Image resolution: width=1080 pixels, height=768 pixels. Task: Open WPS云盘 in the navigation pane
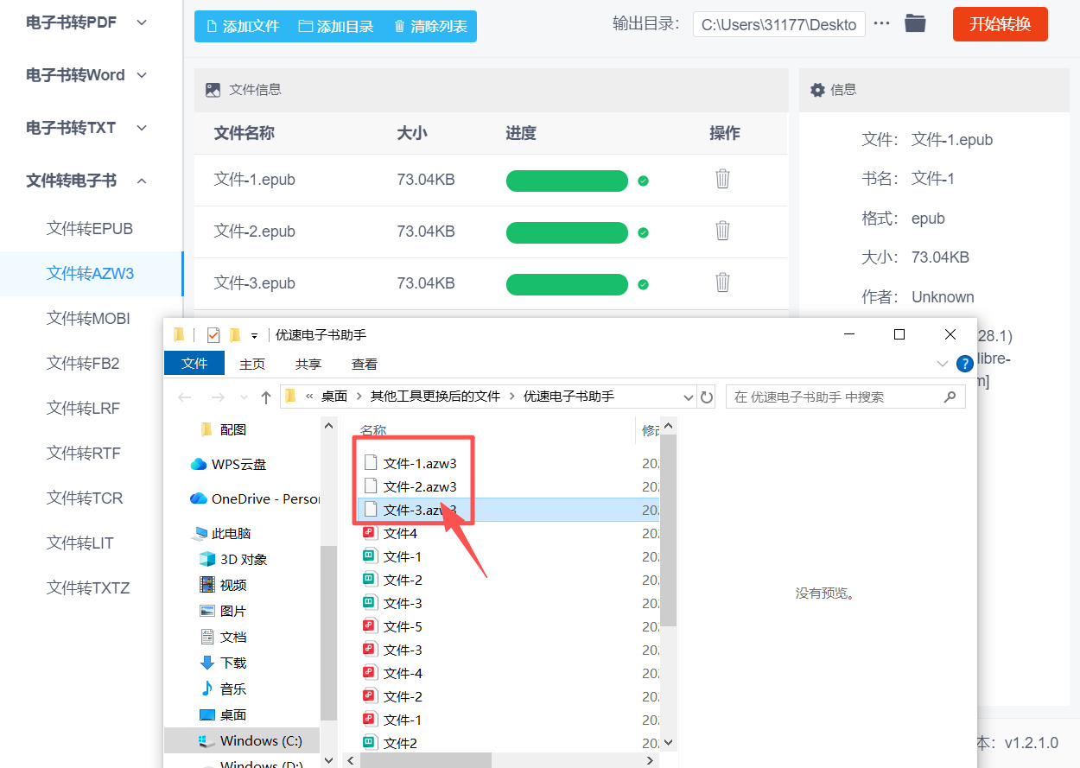pyautogui.click(x=228, y=464)
